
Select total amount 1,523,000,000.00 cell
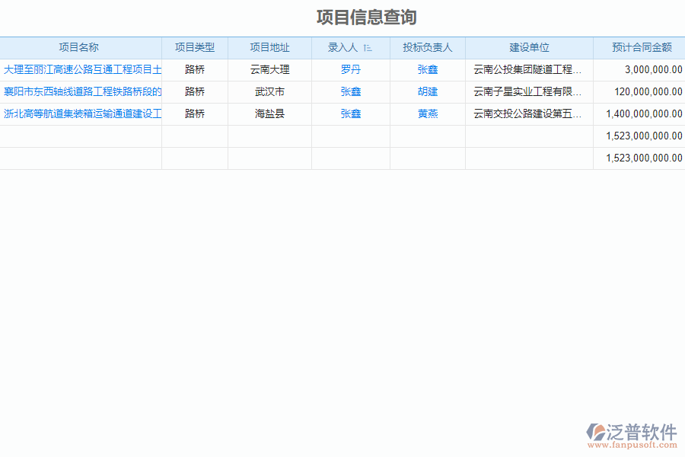(643, 136)
